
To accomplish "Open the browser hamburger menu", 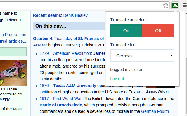I will point(184,5).
